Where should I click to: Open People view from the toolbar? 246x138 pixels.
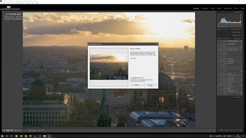[19, 130]
